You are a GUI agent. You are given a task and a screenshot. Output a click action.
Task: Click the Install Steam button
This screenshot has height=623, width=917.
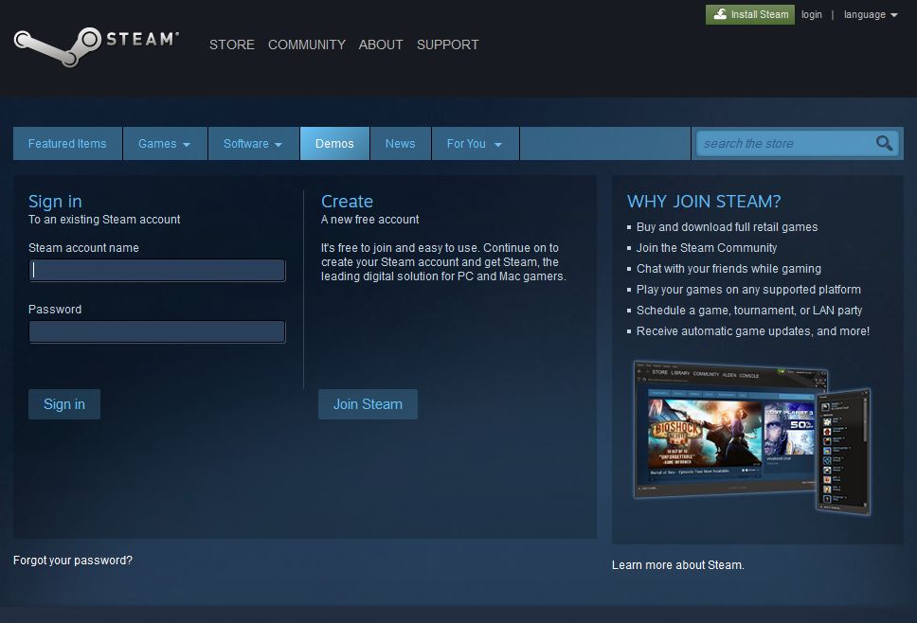point(749,14)
